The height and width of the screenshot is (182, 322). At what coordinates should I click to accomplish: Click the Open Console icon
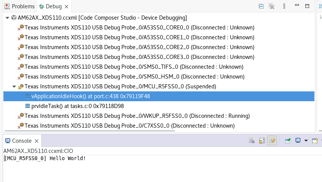pyautogui.click(x=314, y=140)
